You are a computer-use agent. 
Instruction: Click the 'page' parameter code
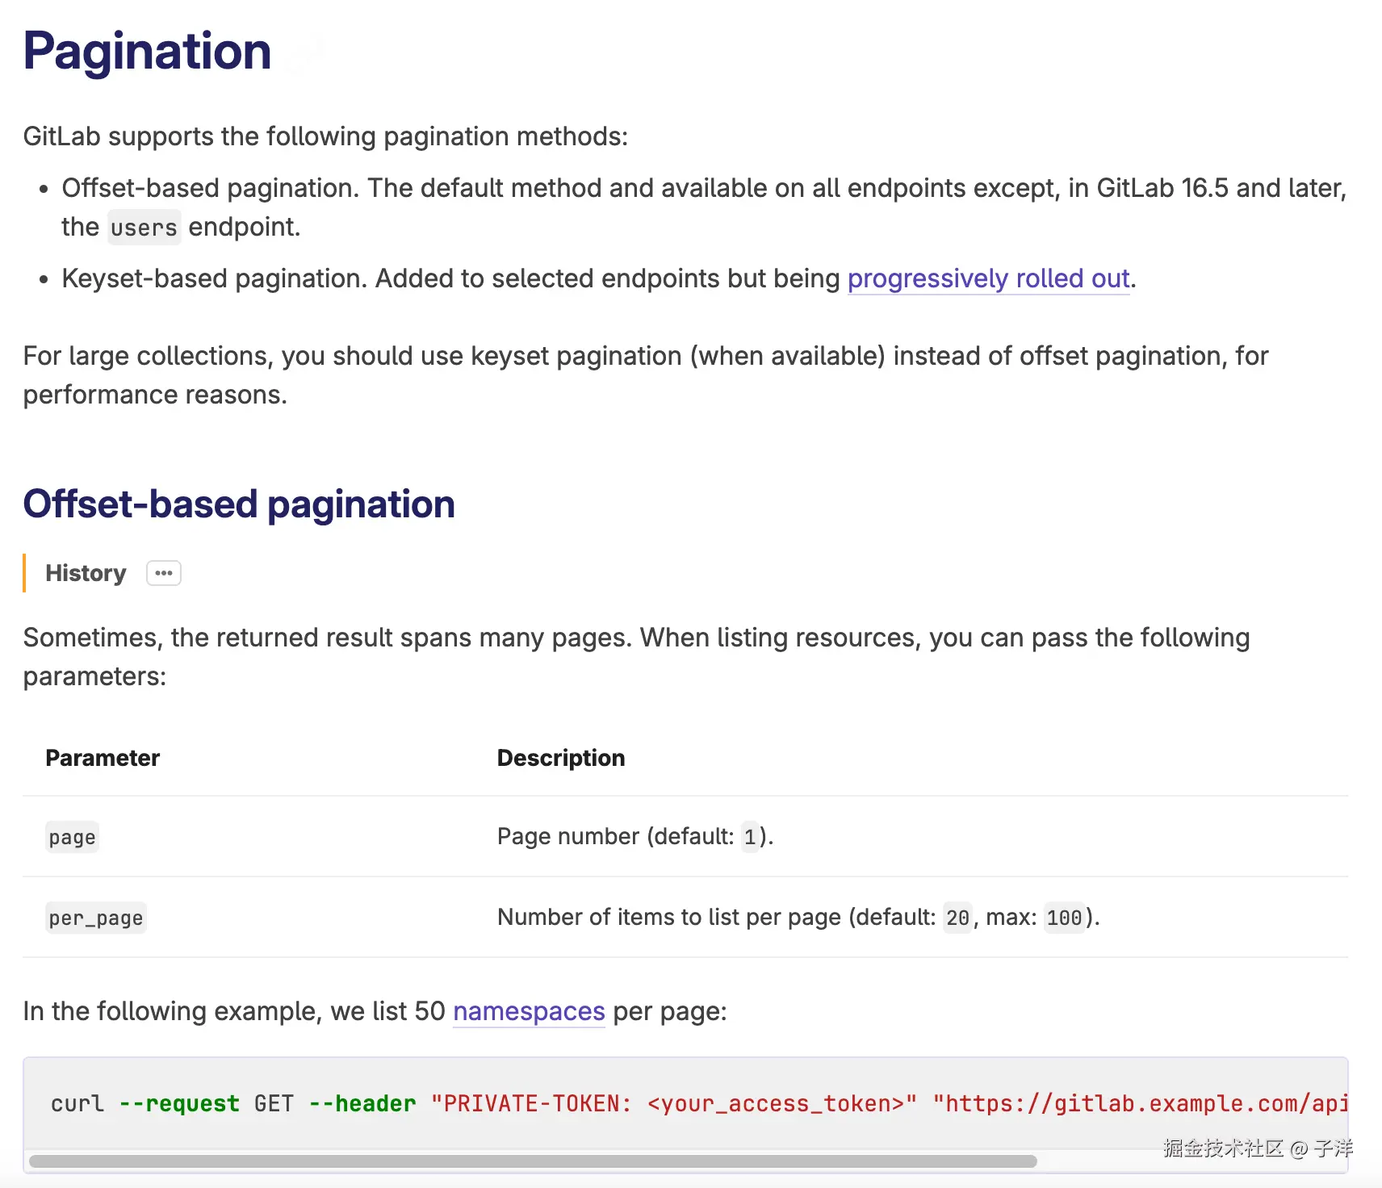click(72, 838)
